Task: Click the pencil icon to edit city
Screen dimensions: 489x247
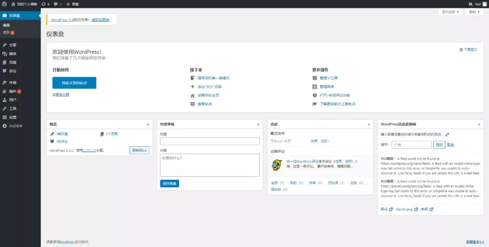Action: click(x=447, y=135)
